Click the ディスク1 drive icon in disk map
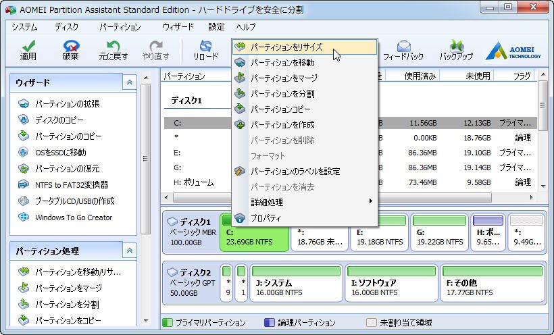This screenshot has width=554, height=335. point(172,222)
